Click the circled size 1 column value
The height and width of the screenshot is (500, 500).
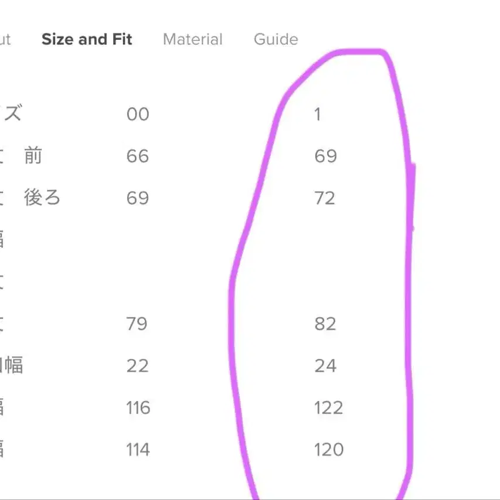(x=318, y=114)
